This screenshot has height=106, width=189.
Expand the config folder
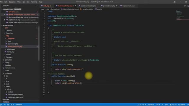(4, 63)
